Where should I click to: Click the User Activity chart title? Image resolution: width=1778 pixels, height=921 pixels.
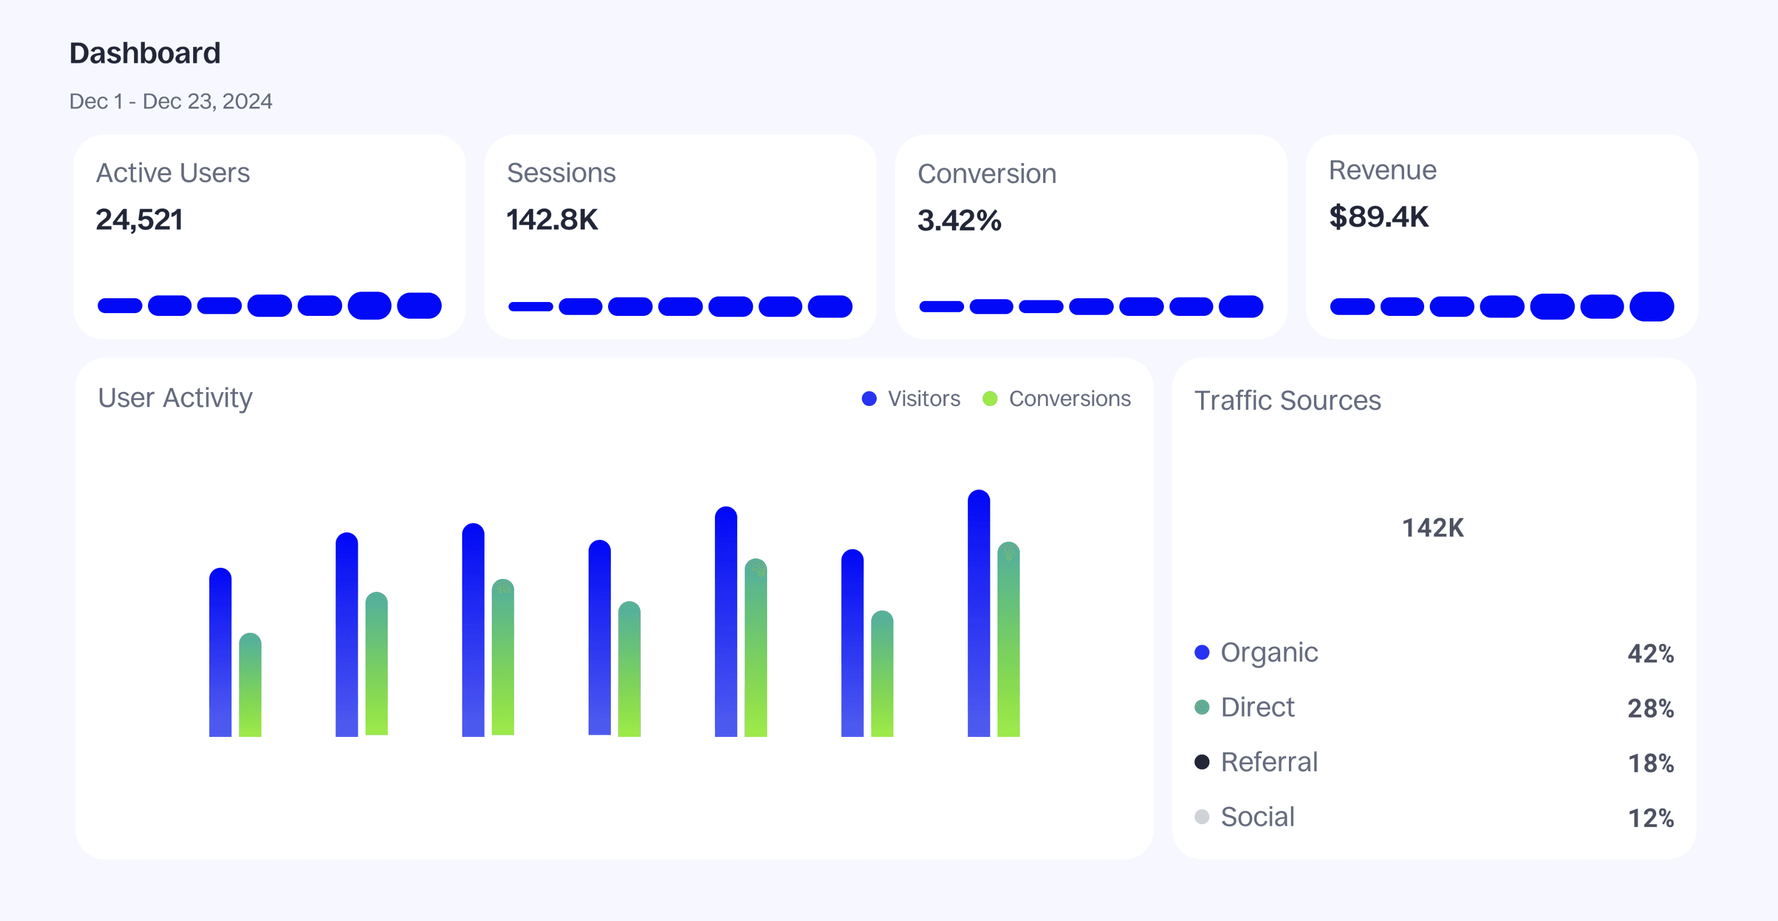coord(175,398)
